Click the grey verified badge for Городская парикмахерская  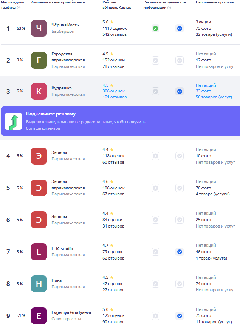click(180, 60)
